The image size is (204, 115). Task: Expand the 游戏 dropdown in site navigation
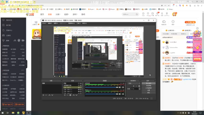75,14
